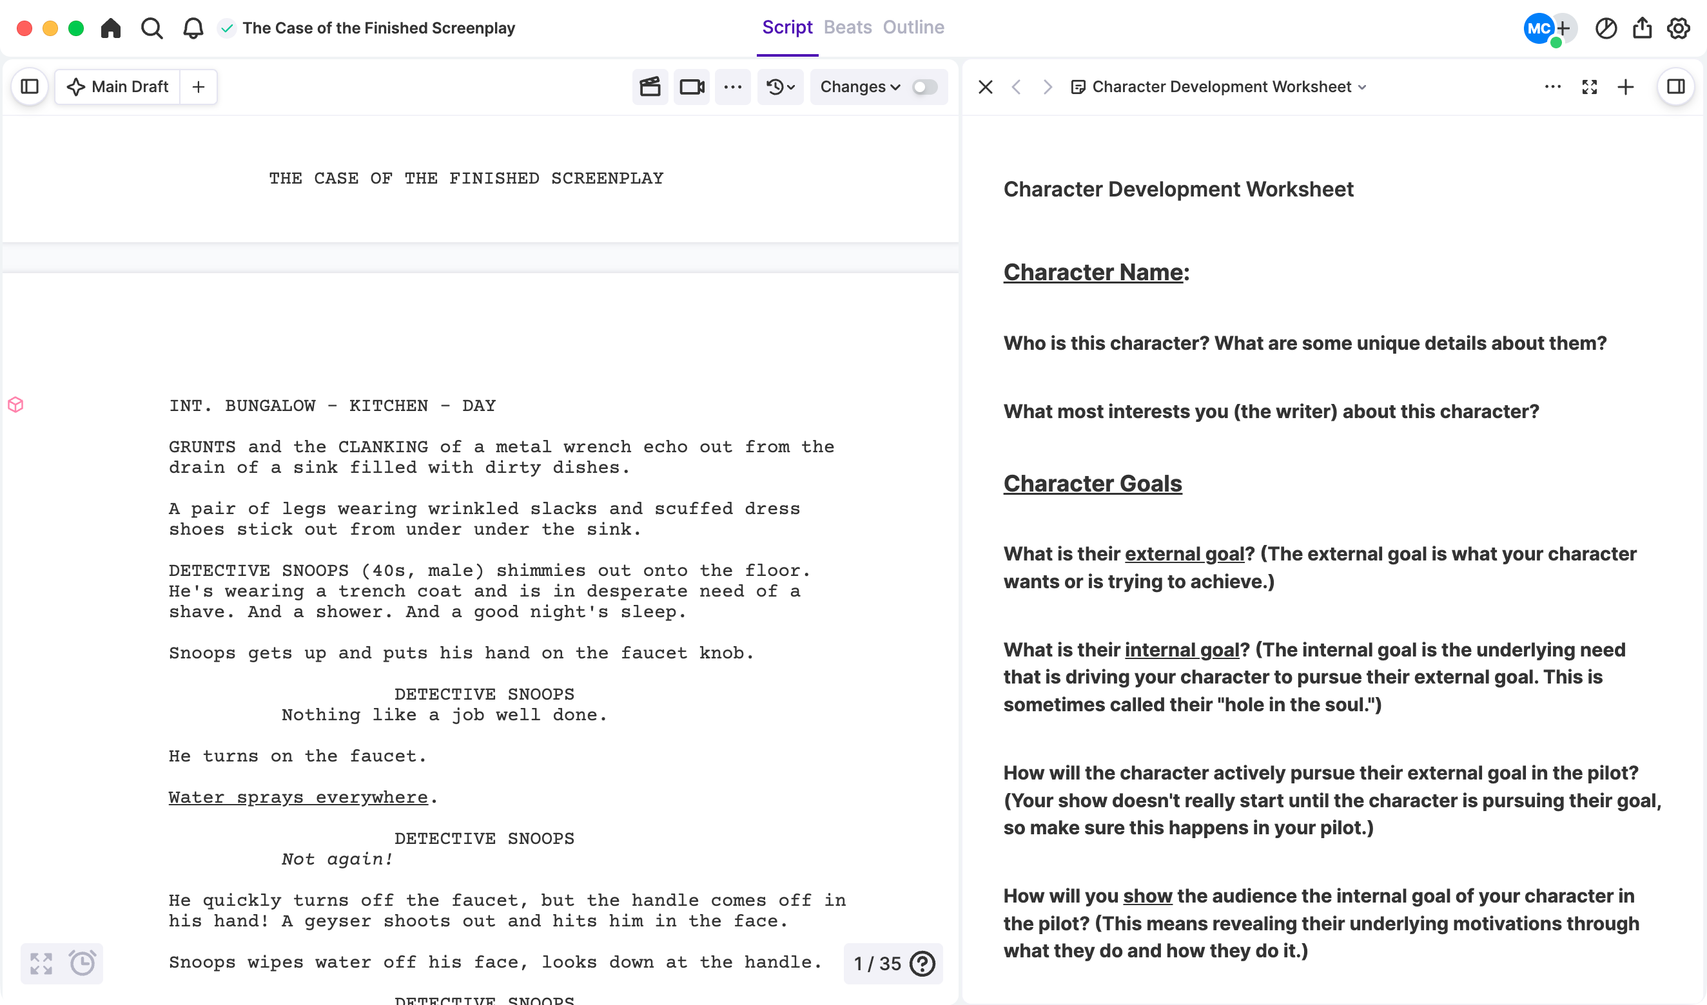The image size is (1707, 1005).
Task: Open worksheet panel more options ellipsis
Action: (1552, 87)
